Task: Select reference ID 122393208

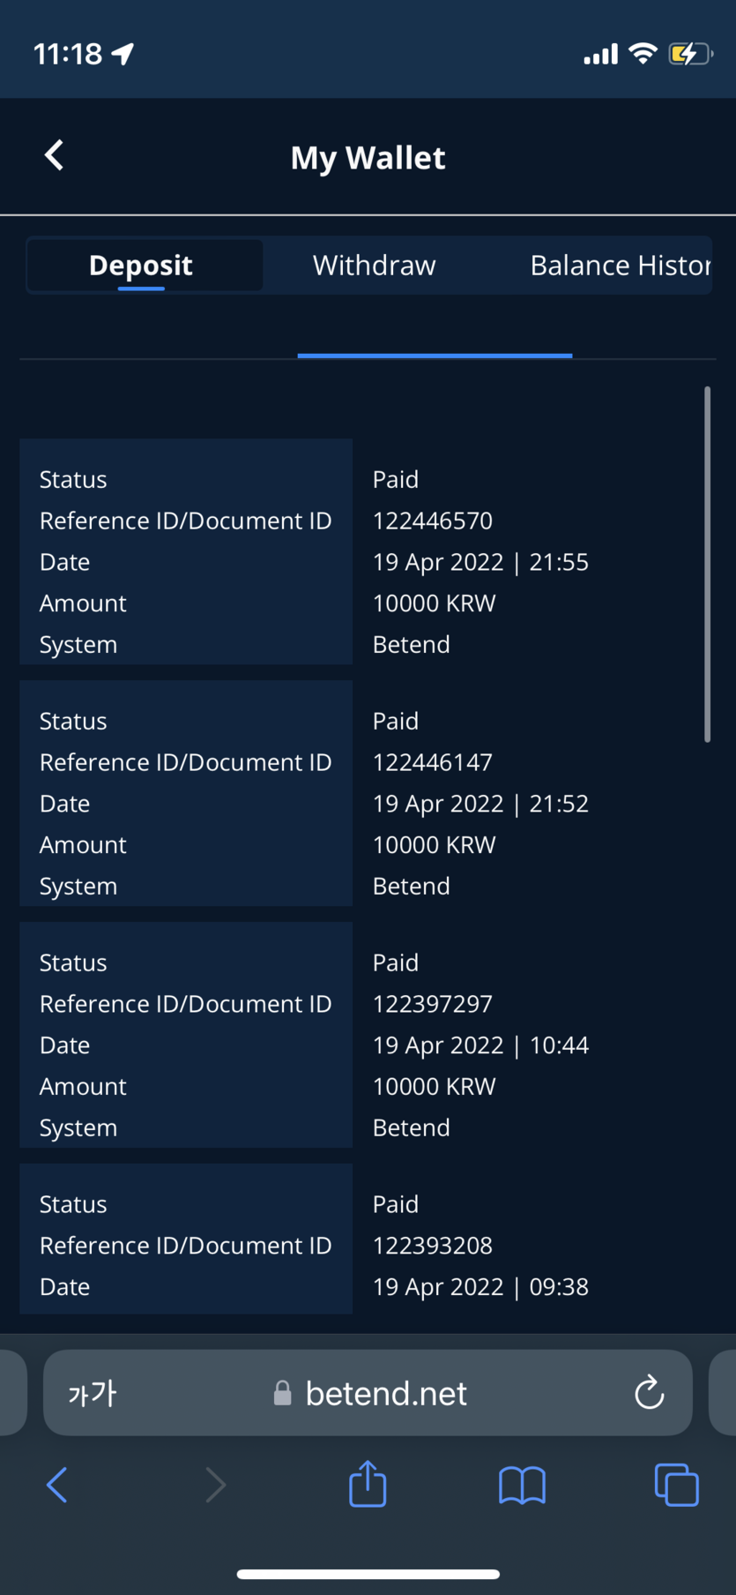Action: [433, 1246]
